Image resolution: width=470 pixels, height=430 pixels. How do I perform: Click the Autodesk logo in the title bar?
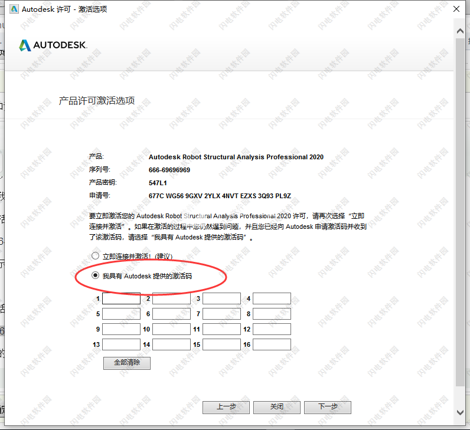click(x=14, y=9)
